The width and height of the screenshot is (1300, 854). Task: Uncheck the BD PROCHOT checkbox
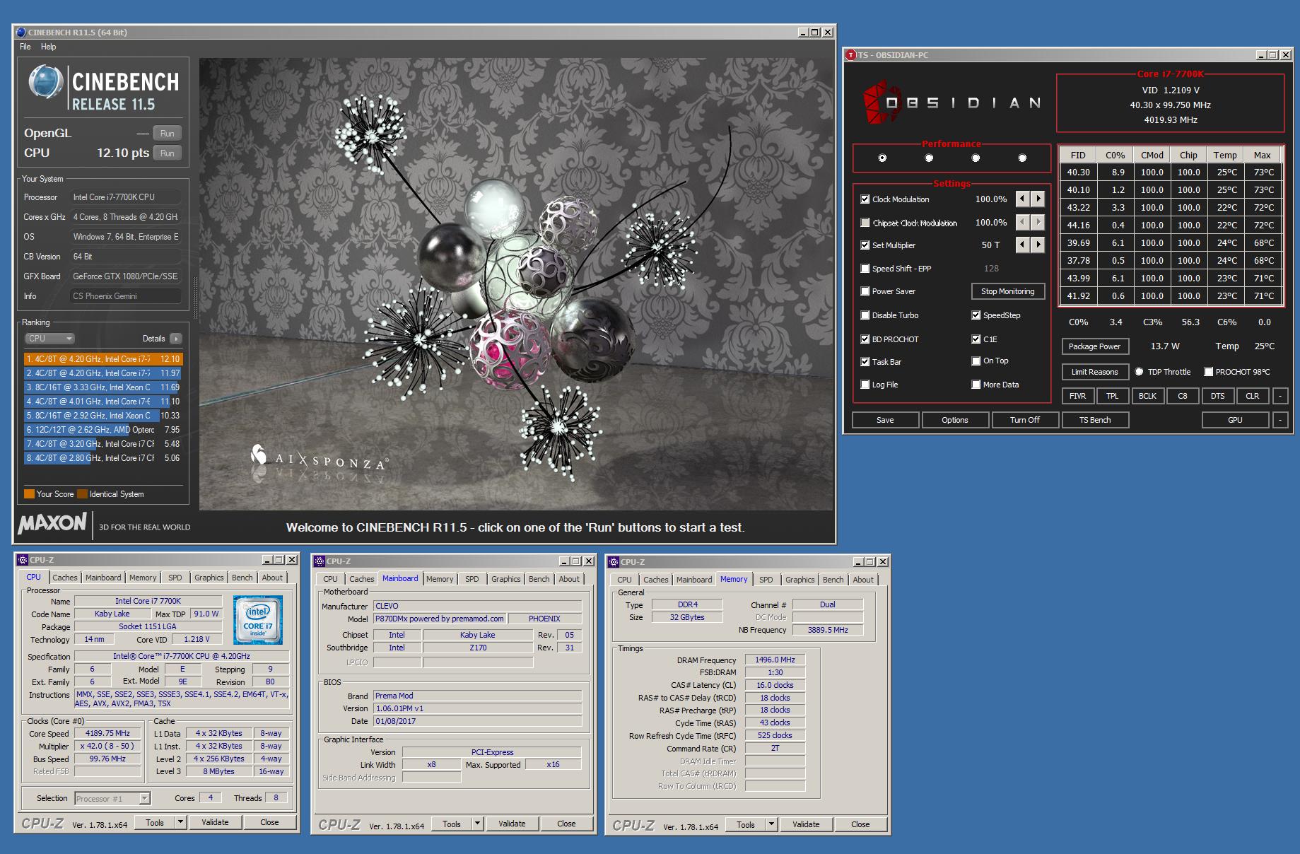tap(865, 339)
